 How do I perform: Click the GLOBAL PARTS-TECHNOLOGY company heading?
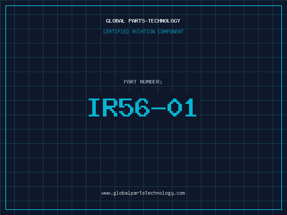[x=143, y=21]
